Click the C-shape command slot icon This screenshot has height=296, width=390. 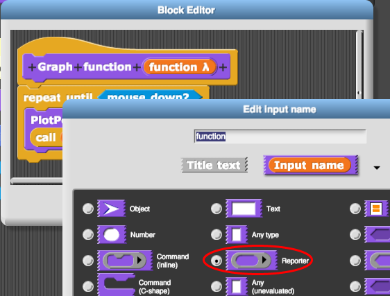(116, 285)
